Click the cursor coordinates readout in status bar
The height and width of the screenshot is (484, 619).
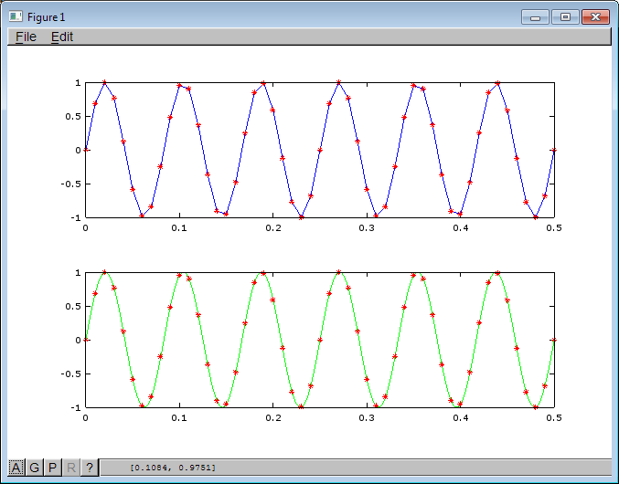click(x=173, y=468)
